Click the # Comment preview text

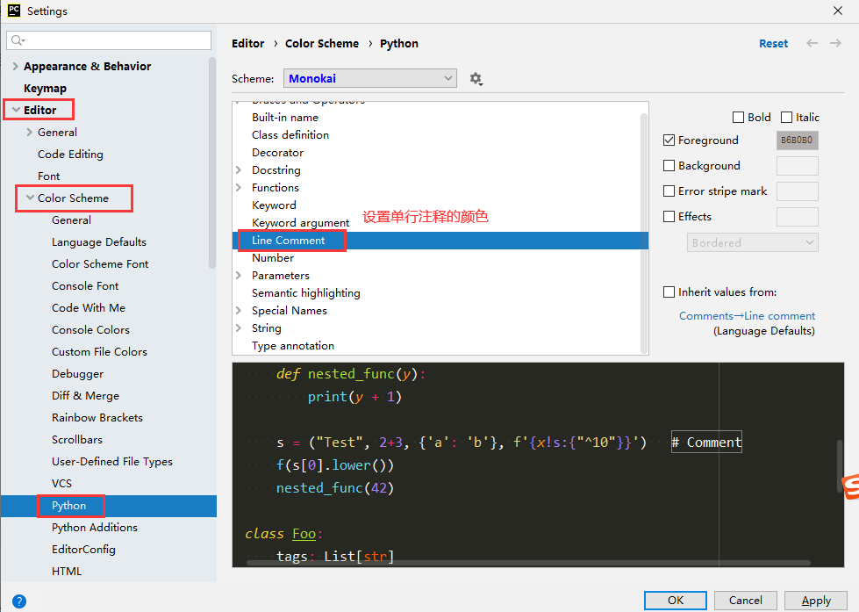tap(706, 442)
